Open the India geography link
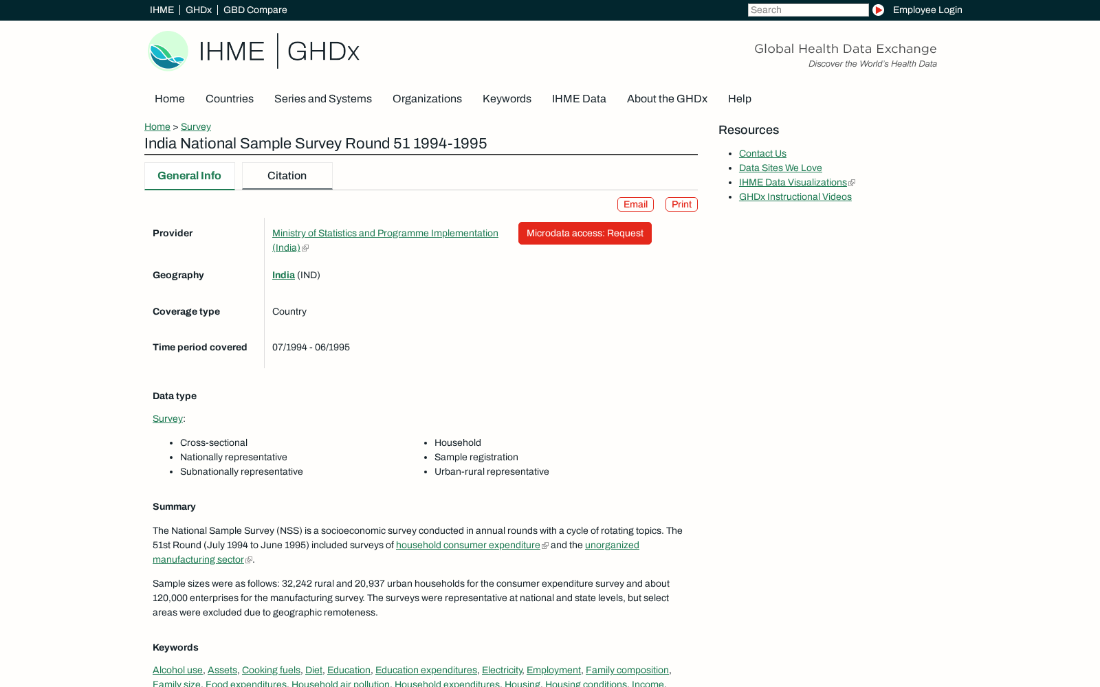 point(283,275)
